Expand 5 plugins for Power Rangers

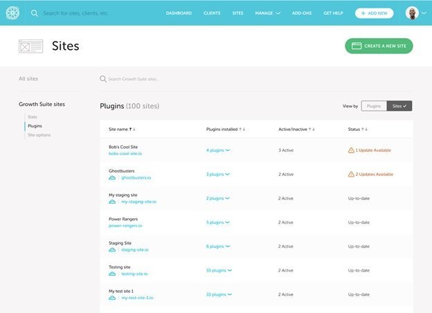pos(217,222)
